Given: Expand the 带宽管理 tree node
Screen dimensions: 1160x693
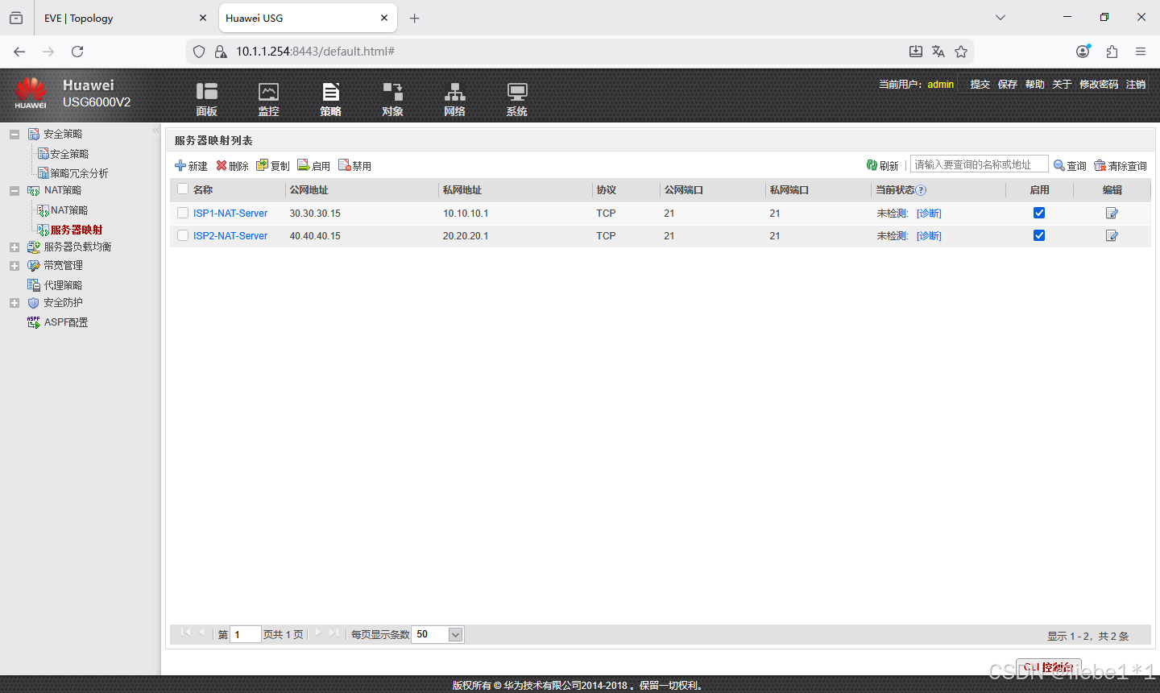Looking at the screenshot, I should coord(14,266).
